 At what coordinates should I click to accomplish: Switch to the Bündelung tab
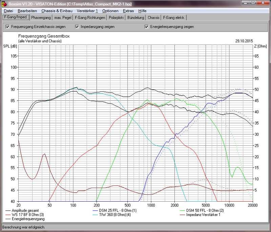pyautogui.click(x=136, y=18)
